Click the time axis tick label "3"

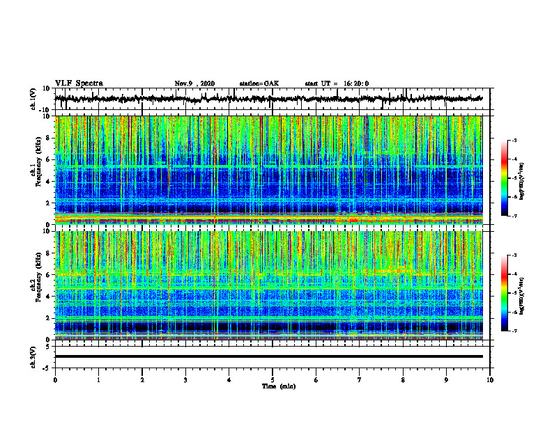[185, 380]
